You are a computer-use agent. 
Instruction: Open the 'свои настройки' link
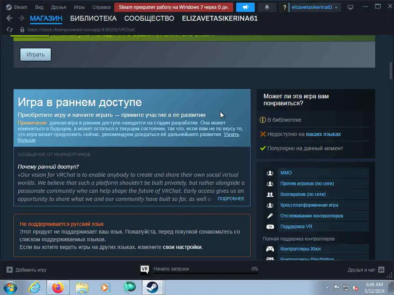[x=182, y=247]
